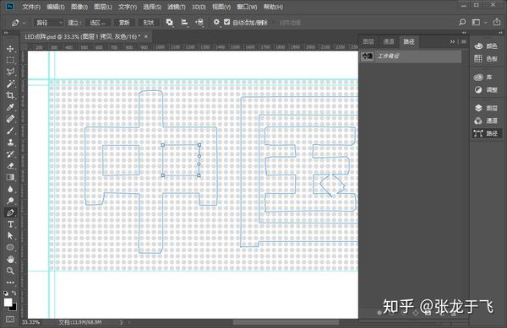
Task: Open the 窗口(W) menu
Action: [247, 7]
